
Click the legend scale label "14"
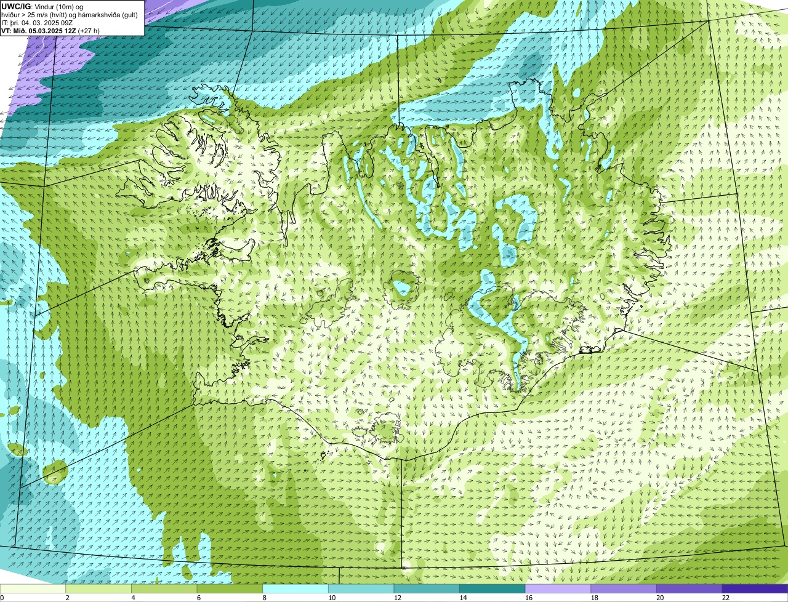(463, 598)
